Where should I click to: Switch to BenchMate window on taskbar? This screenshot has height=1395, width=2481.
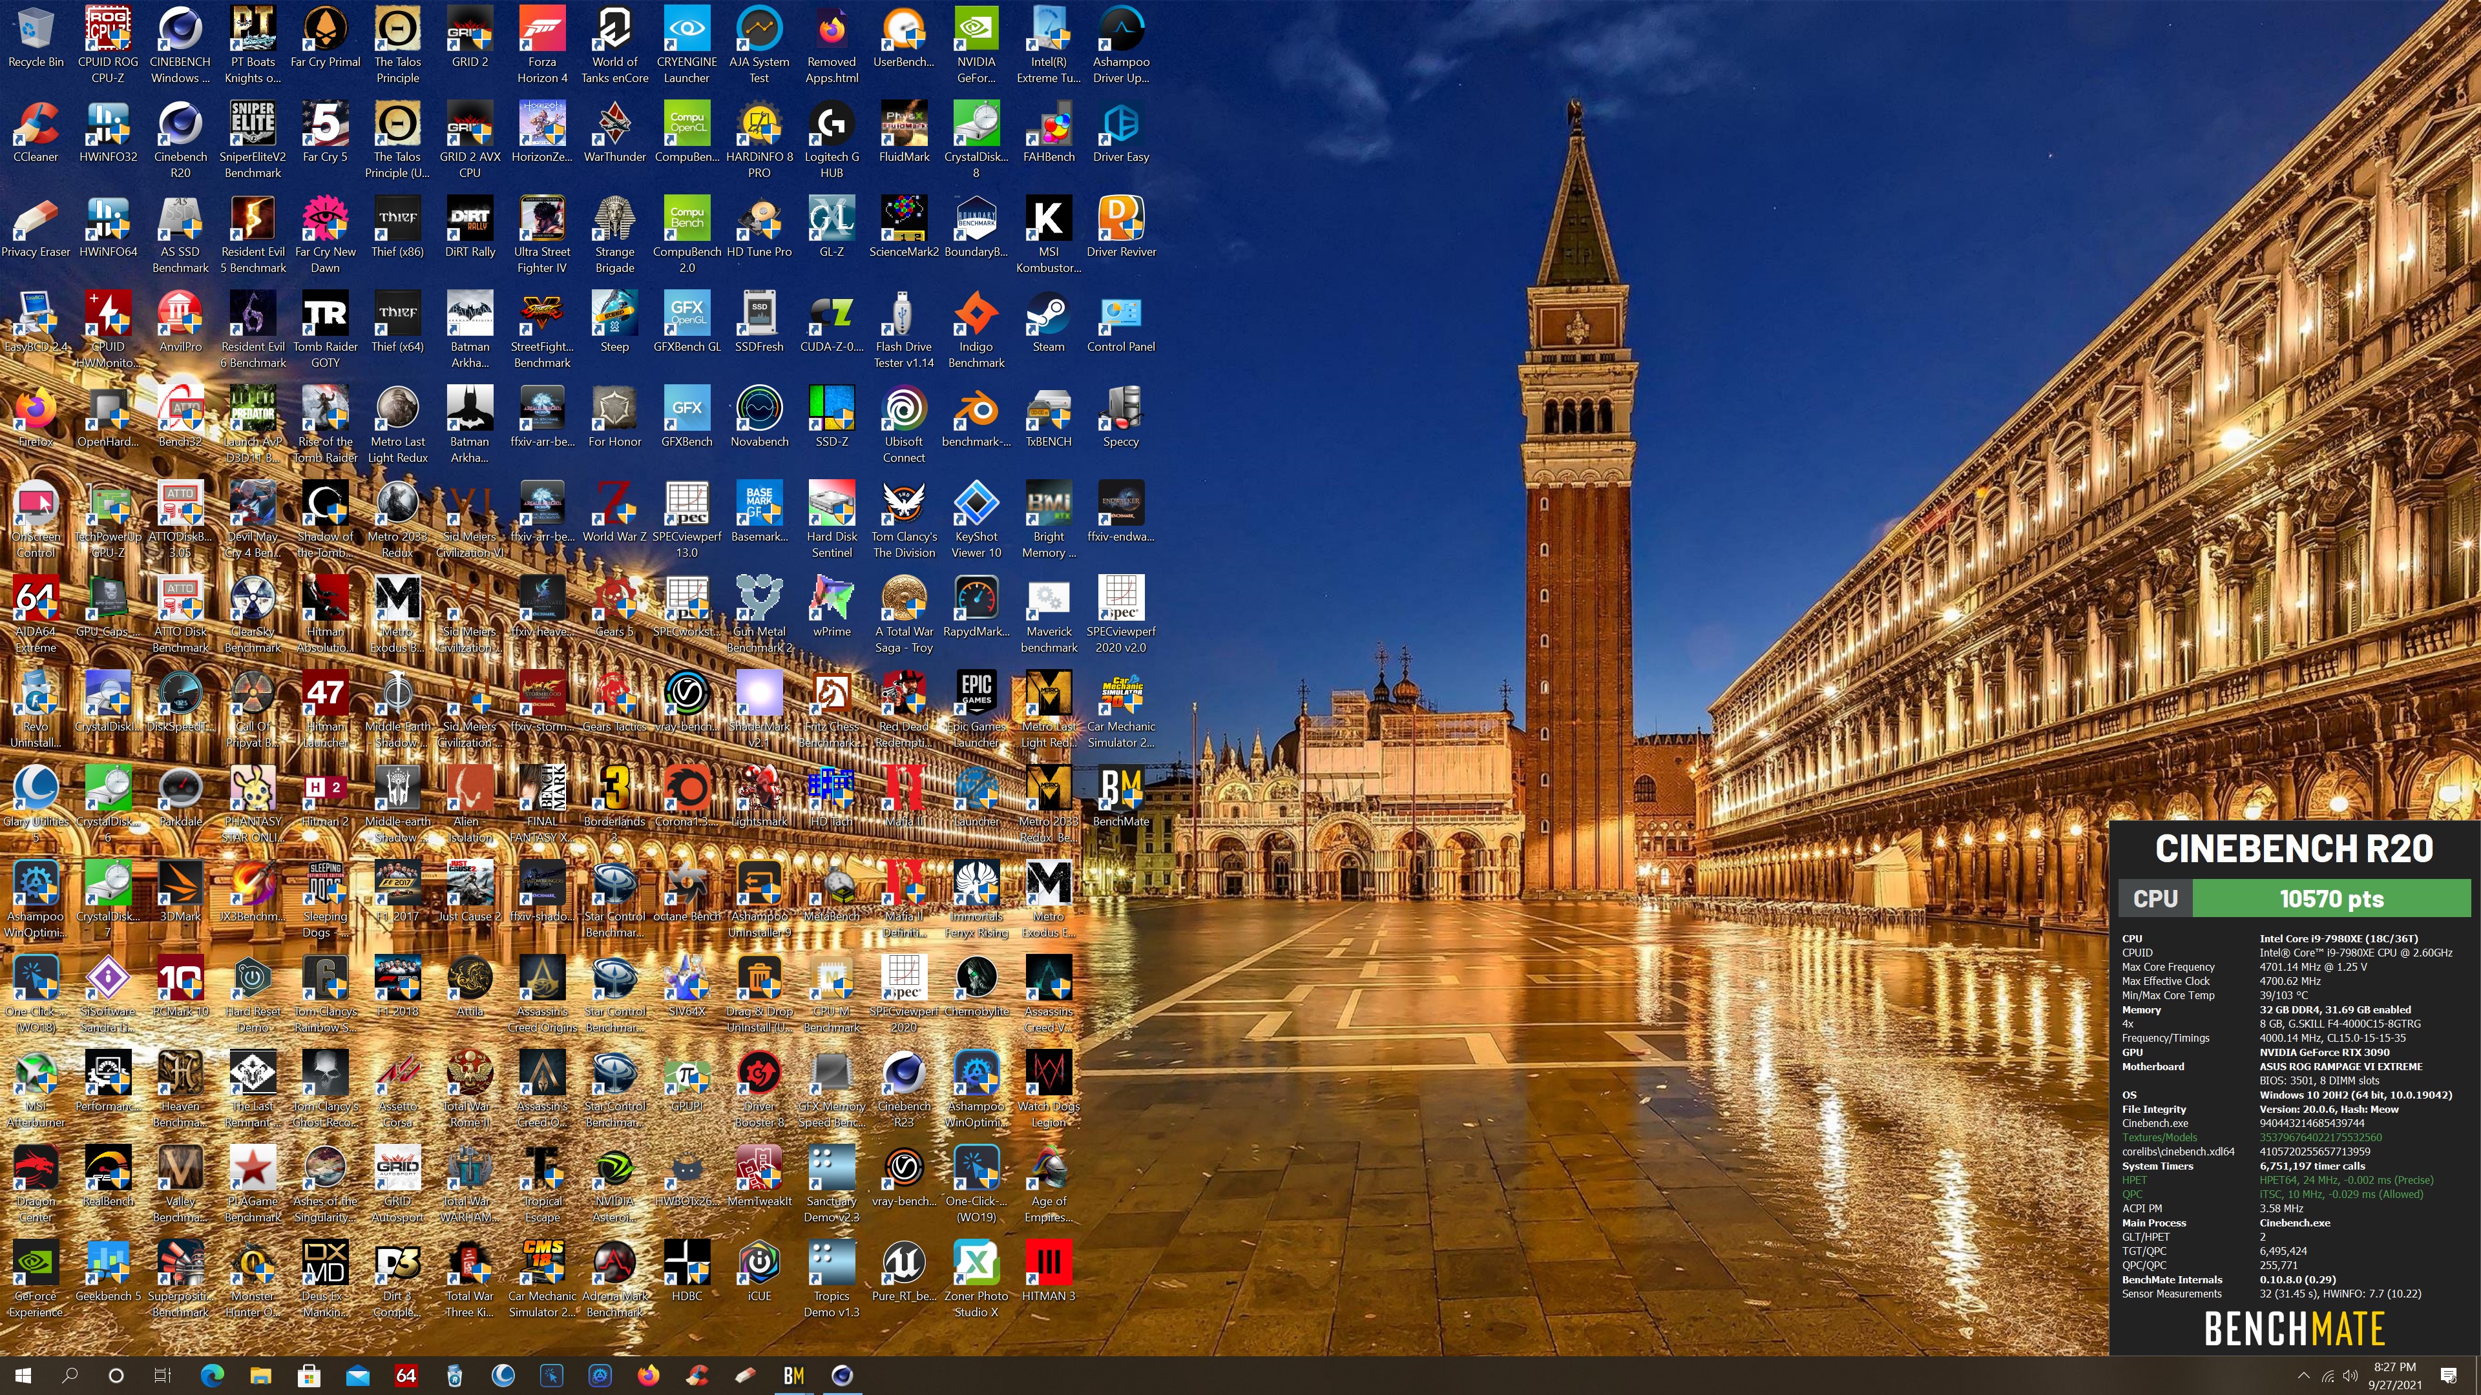[793, 1376]
